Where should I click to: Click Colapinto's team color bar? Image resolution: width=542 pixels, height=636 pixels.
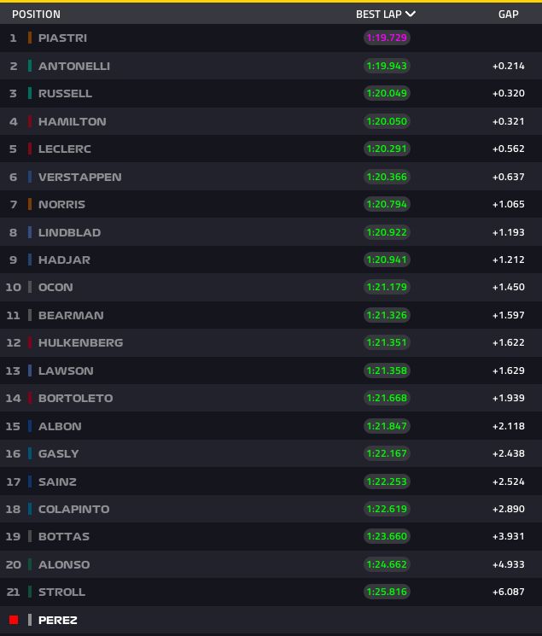pyautogui.click(x=30, y=509)
